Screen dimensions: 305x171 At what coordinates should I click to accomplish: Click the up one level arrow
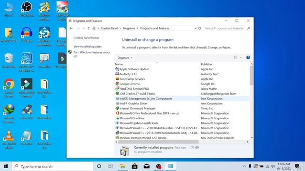(x=89, y=28)
